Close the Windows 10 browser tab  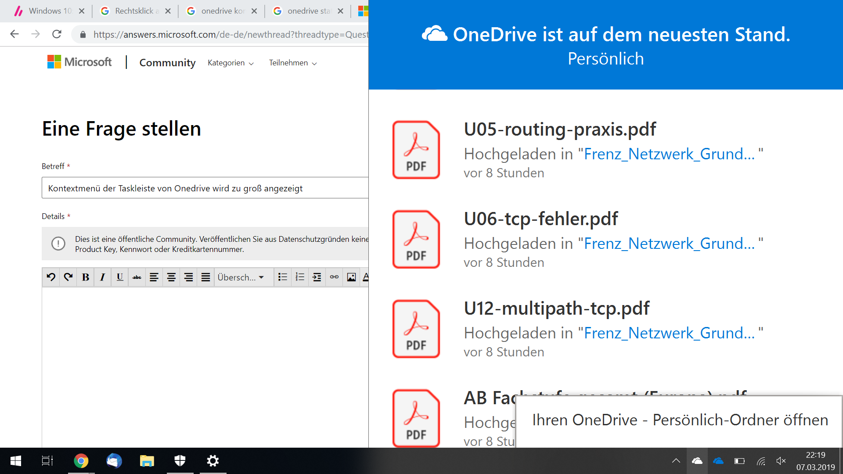tap(82, 11)
